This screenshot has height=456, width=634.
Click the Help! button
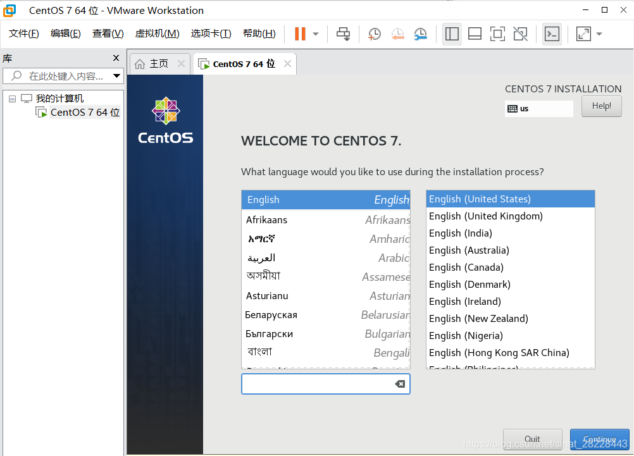point(601,106)
